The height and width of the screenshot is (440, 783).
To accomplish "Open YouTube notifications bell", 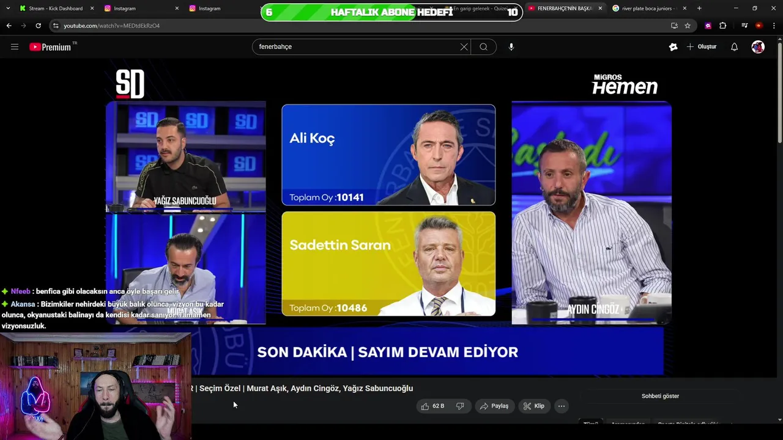I will click(x=735, y=46).
